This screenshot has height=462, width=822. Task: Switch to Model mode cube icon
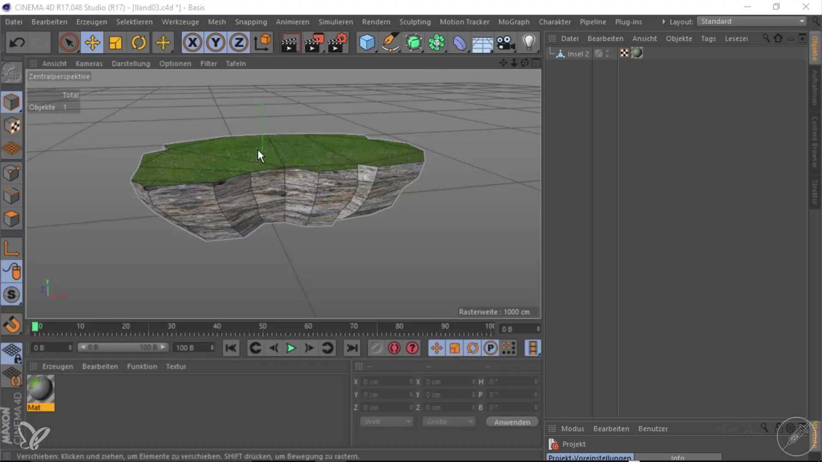12,102
